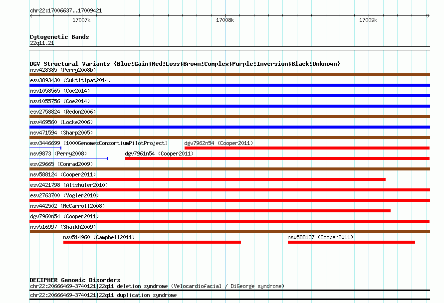Open esv3893430 (Suktitipat2014) variant label
The height and width of the screenshot is (303, 444).
(70, 80)
